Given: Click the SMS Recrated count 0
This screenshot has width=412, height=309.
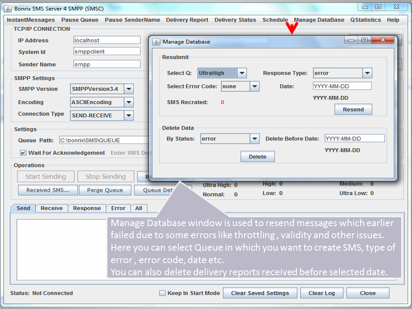Looking at the screenshot, I should click(x=222, y=102).
